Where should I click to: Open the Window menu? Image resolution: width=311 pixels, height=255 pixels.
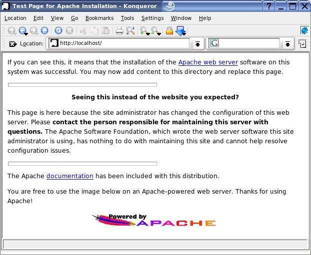point(181,18)
